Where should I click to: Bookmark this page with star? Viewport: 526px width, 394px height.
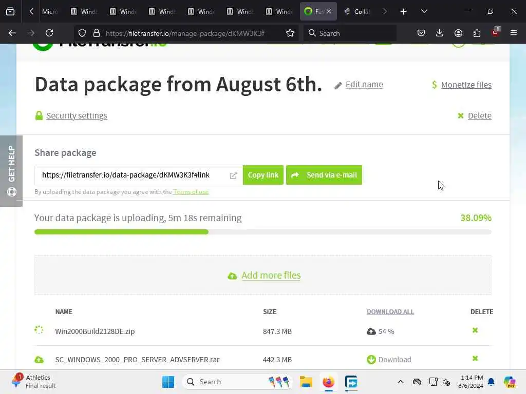pyautogui.click(x=290, y=33)
